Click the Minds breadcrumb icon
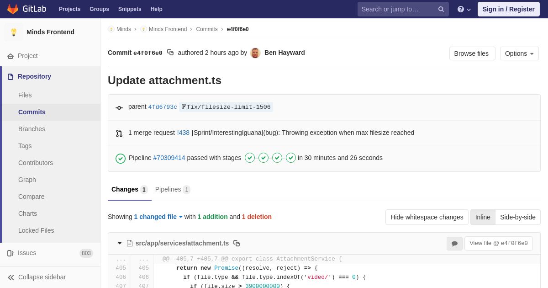The height and width of the screenshot is (288, 548). (x=111, y=29)
